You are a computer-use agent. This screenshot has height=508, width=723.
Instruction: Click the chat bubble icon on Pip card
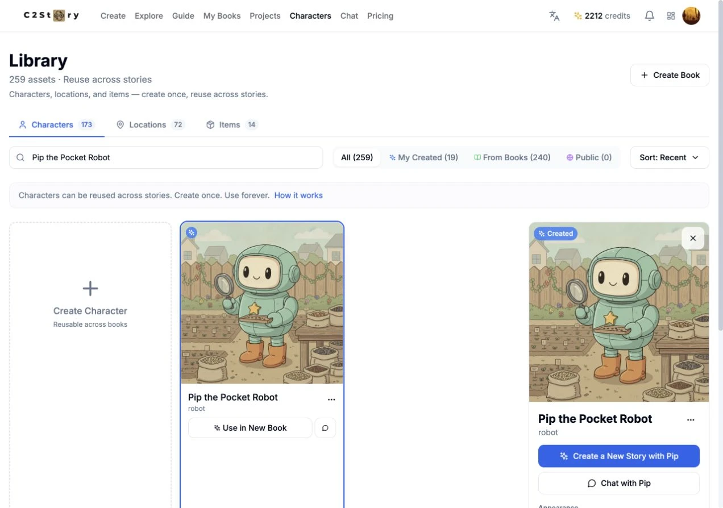pyautogui.click(x=325, y=428)
